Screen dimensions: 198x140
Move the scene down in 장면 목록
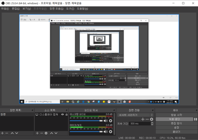click(x=17, y=133)
